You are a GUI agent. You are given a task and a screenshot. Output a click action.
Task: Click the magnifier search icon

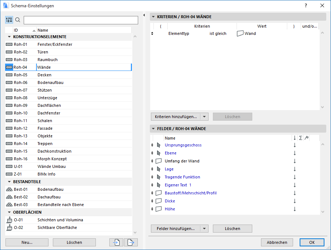[x=18, y=20]
